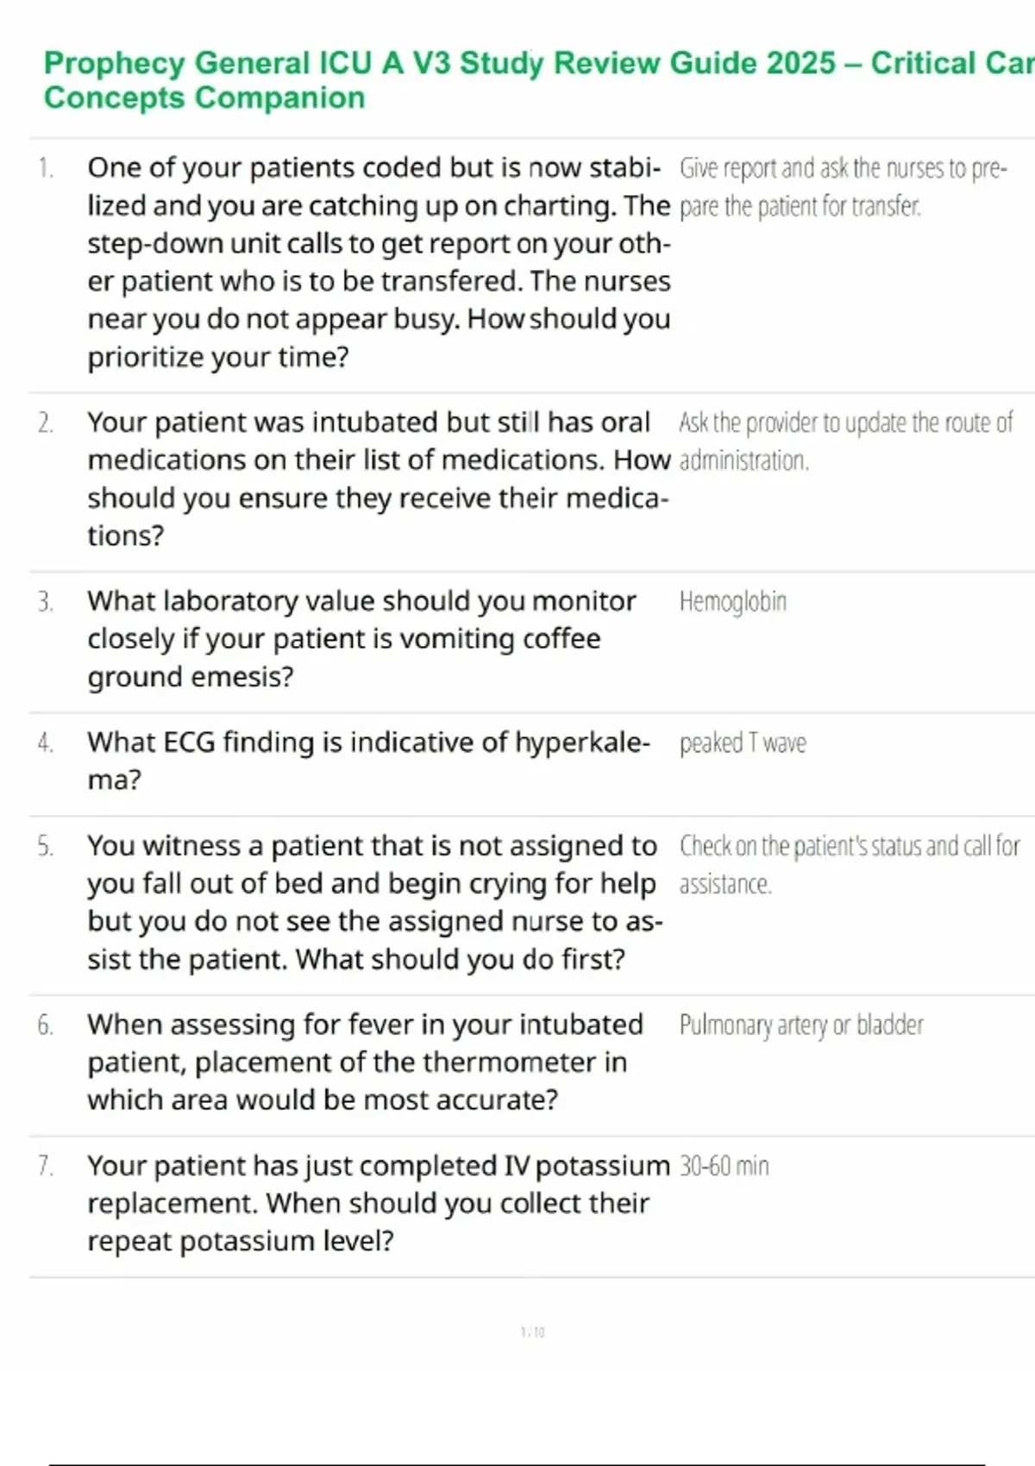Select the answer 'Give report and ask the nurses'
Screen dimensions: 1035x1466
click(x=842, y=187)
